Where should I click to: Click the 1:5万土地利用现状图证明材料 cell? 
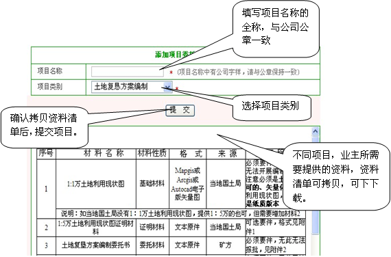[96, 227]
